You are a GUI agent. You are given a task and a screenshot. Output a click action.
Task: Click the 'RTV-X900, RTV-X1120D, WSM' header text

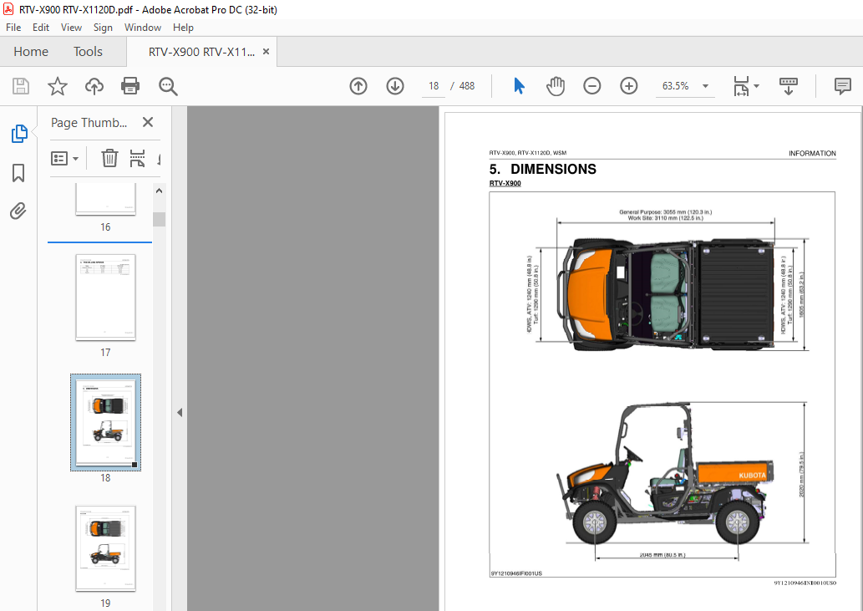528,153
